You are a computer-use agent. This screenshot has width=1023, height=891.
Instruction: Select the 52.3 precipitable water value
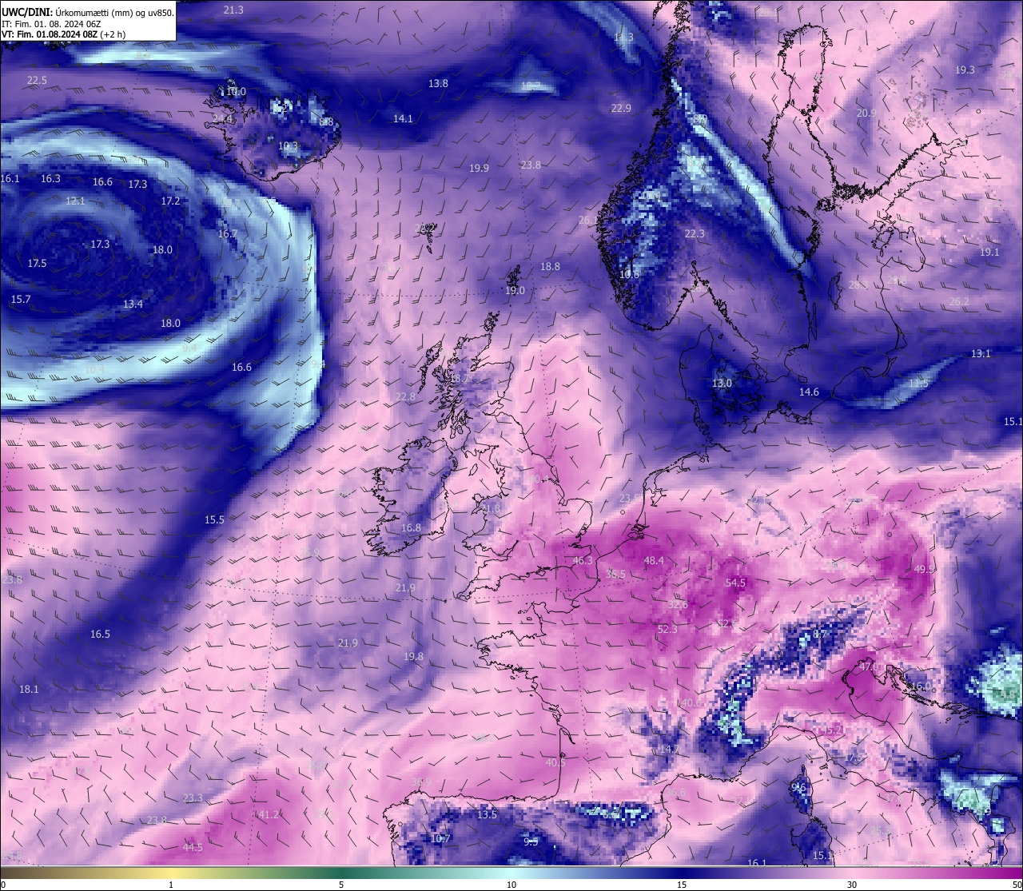click(x=667, y=629)
